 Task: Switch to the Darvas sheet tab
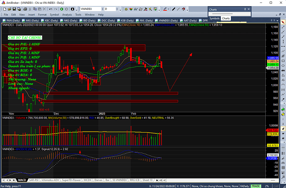tap(98, 180)
